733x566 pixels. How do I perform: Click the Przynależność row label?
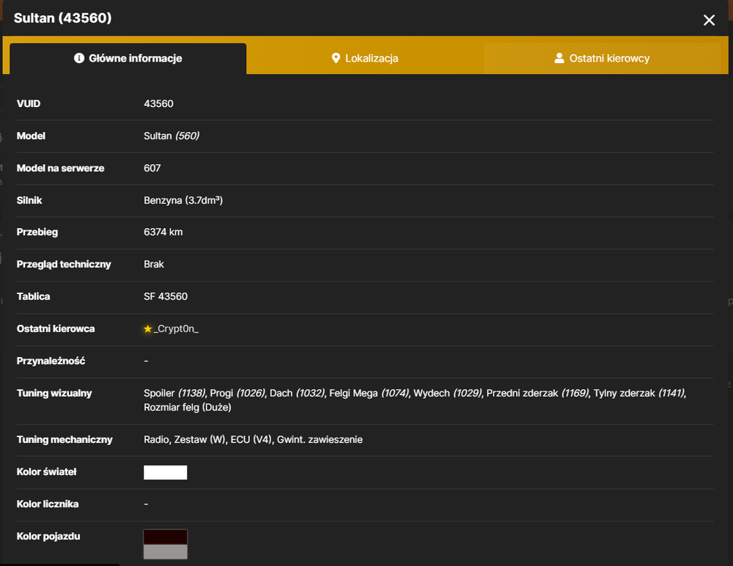(51, 361)
